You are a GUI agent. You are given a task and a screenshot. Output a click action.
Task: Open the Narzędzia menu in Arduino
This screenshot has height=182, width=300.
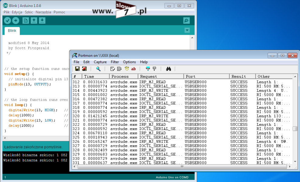(43, 12)
